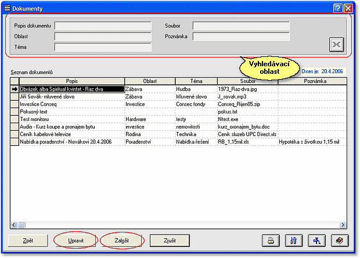Click the blue faucet icon button
Image resolution: width=360 pixels, height=258 pixels.
coord(315,240)
